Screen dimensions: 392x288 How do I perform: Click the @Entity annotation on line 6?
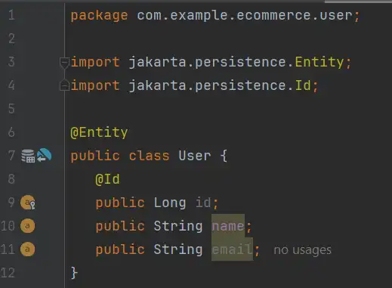[99, 132]
